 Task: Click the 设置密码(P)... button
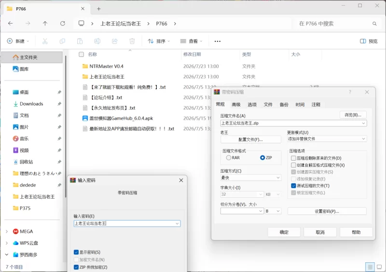click(x=327, y=211)
